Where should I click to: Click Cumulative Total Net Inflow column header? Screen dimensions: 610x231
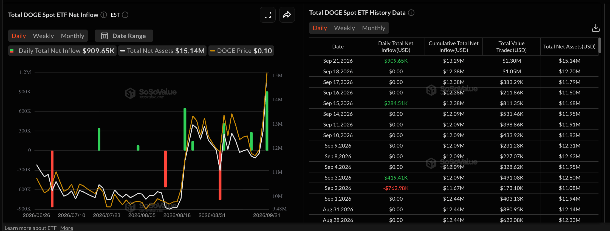(x=454, y=47)
